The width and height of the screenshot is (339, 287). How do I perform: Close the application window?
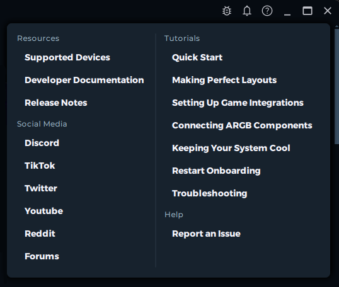point(328,11)
